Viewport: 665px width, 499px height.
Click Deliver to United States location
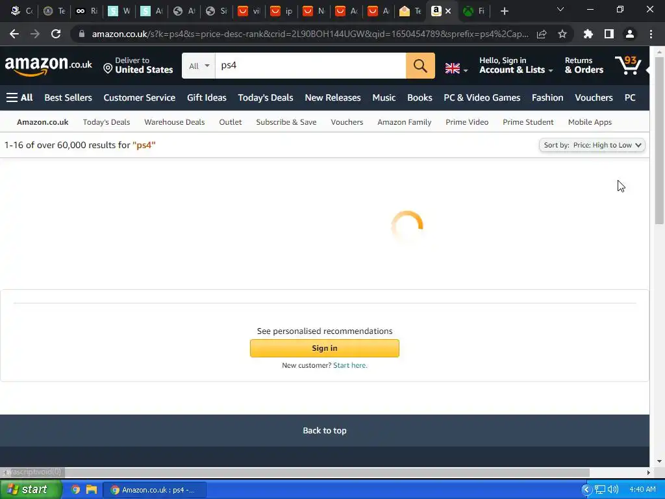coord(138,66)
